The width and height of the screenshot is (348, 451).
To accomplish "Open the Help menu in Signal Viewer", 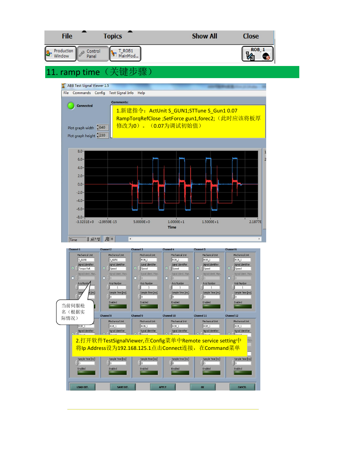I will point(141,93).
